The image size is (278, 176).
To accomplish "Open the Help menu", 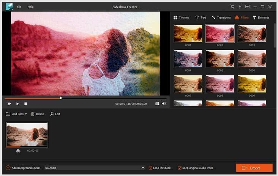I will click(x=30, y=7).
